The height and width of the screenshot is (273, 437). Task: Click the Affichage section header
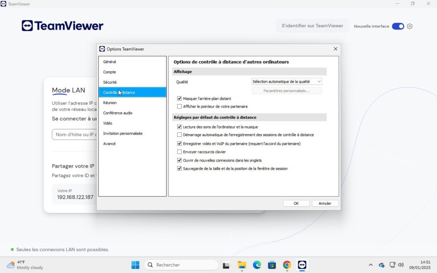pos(249,72)
